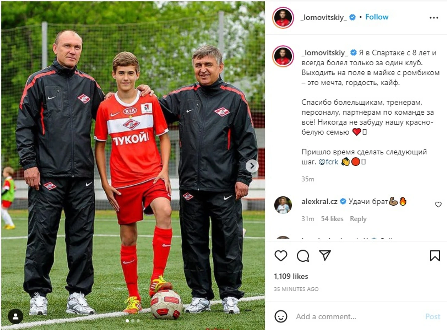This screenshot has width=447, height=330.
Task: Open the @fcrk mention link
Action: point(328,162)
